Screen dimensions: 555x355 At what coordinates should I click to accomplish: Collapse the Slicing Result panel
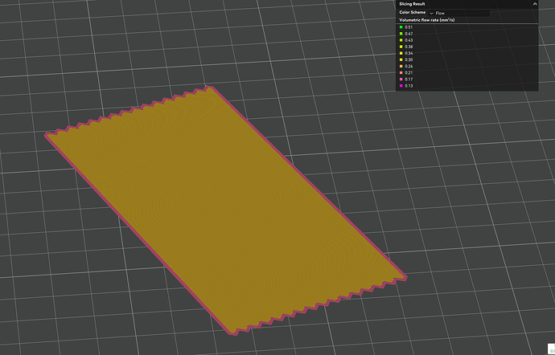535,4
